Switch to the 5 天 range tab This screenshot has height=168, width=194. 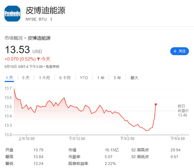coord(26,78)
